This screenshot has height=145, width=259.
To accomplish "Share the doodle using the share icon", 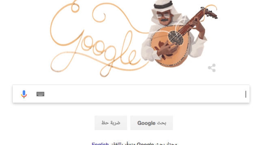I will click(x=212, y=68).
